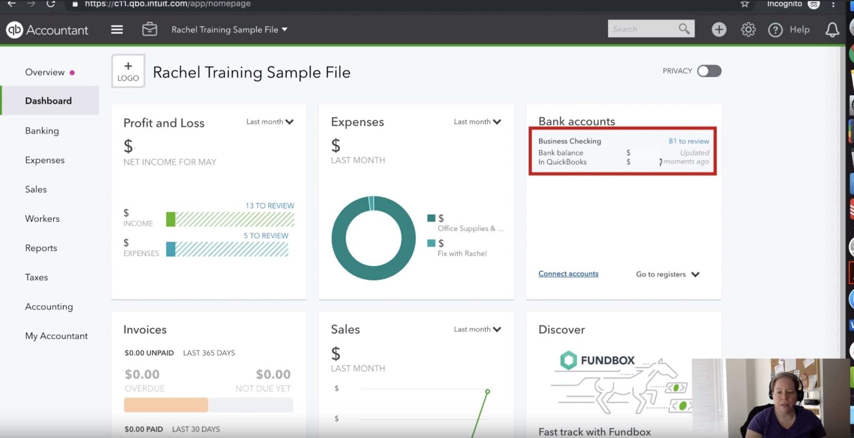Image resolution: width=854 pixels, height=438 pixels.
Task: Open the Create plus menu
Action: [719, 30]
